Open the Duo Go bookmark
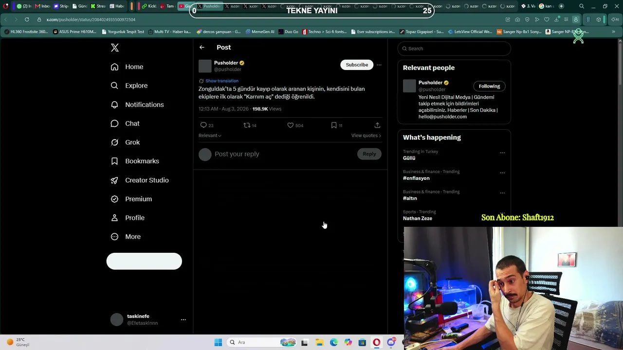623x350 pixels. pos(289,32)
